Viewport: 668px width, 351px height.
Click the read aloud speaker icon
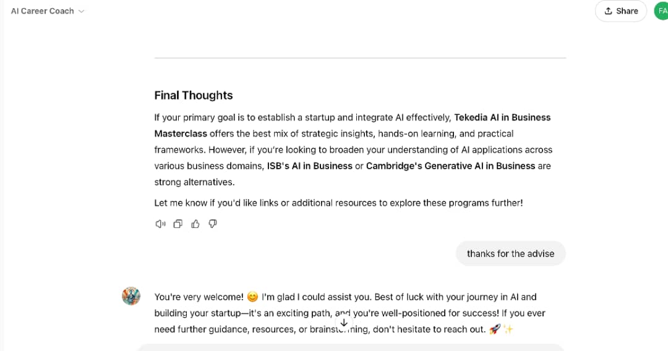tap(160, 224)
